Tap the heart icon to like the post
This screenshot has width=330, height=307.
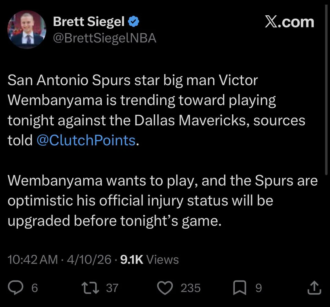point(165,288)
